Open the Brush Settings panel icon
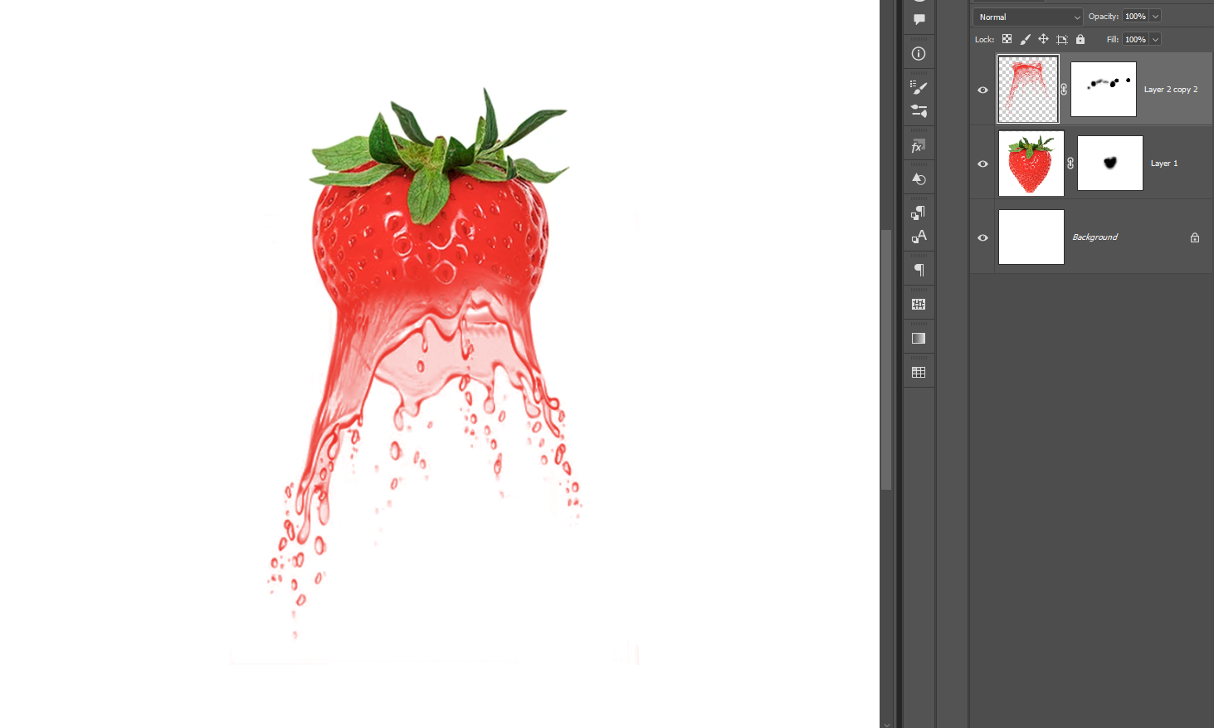The image size is (1214, 728). (919, 111)
